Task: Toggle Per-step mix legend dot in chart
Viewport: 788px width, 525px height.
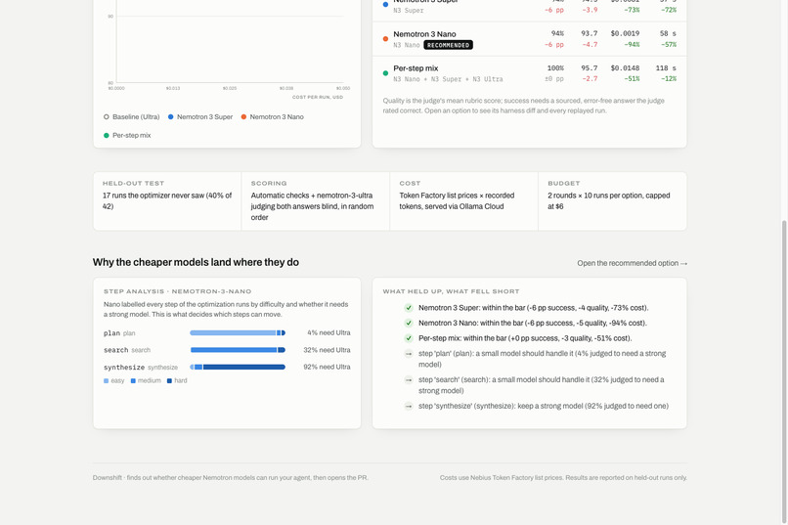Action: click(x=106, y=135)
